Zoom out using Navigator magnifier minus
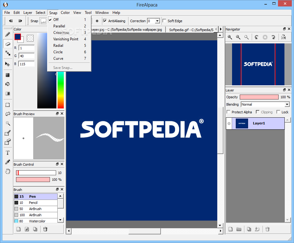Viewport: 294px width, 243px height. point(238,37)
